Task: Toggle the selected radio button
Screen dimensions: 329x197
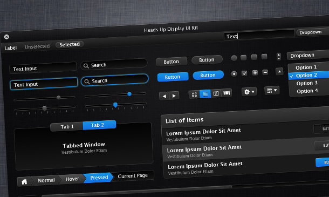Action: 234,74
